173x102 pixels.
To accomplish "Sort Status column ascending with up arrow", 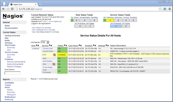I will click(65, 45).
